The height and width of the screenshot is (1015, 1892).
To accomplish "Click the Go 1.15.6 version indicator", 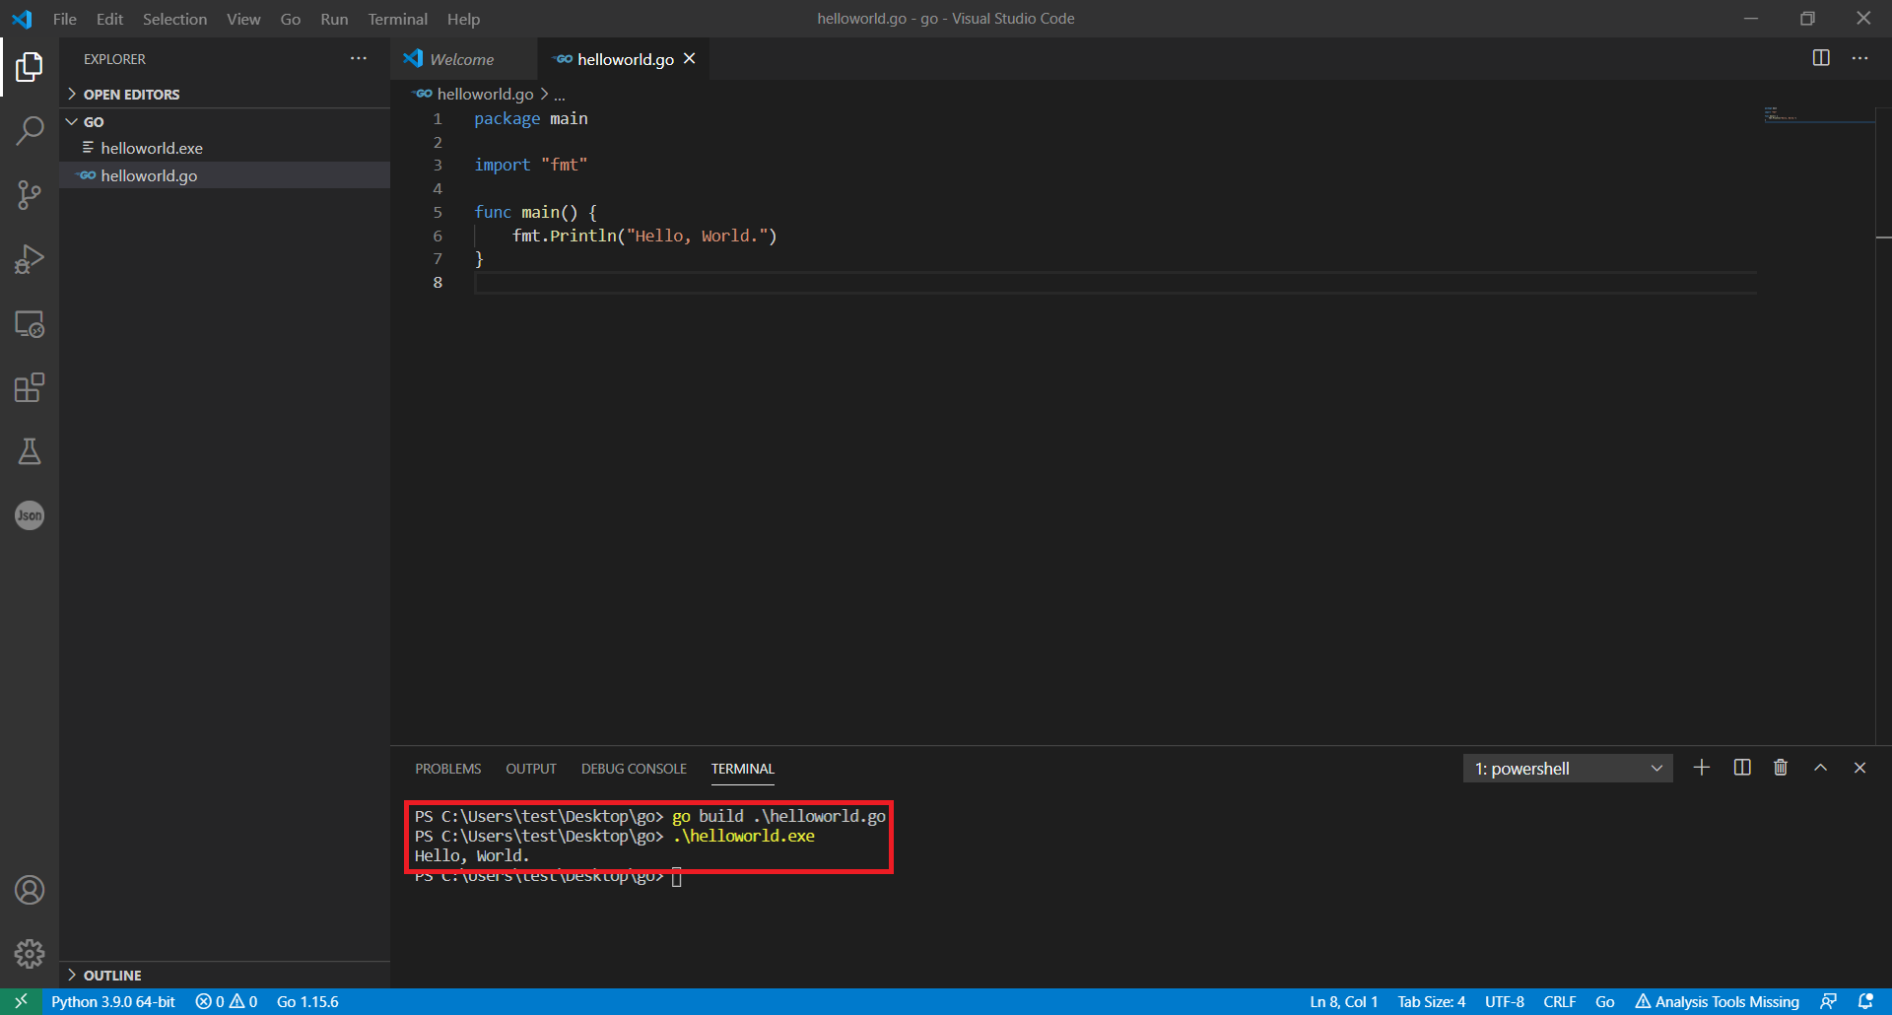I will (x=307, y=1001).
